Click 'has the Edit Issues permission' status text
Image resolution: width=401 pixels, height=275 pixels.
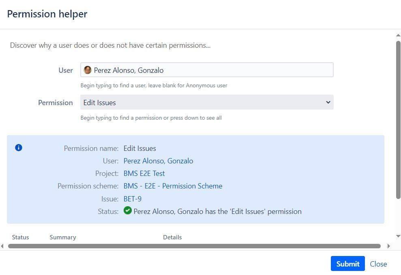(x=217, y=212)
